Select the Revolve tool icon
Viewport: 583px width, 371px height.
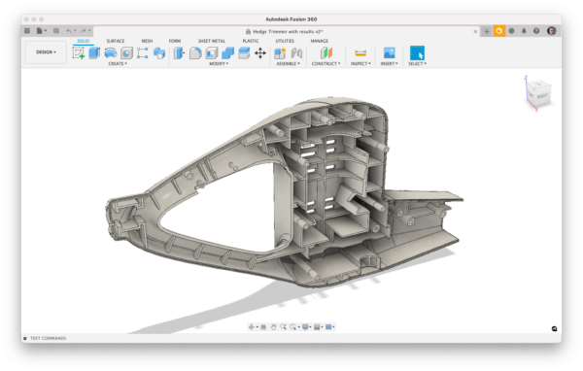pos(111,53)
